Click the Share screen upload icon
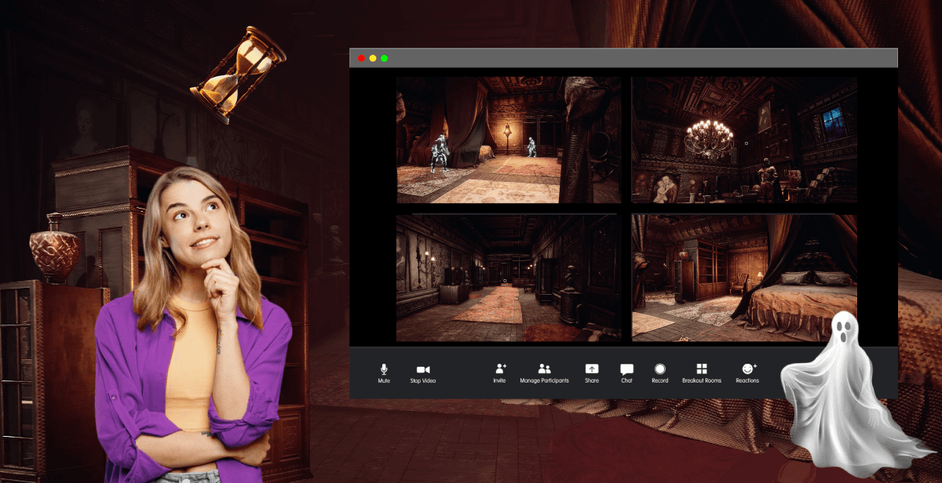The height and width of the screenshot is (483, 942). coord(591,369)
